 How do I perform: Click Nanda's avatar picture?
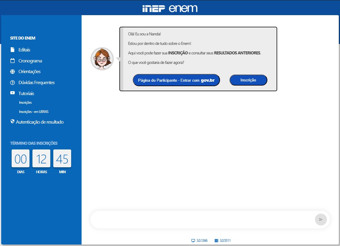(102, 59)
